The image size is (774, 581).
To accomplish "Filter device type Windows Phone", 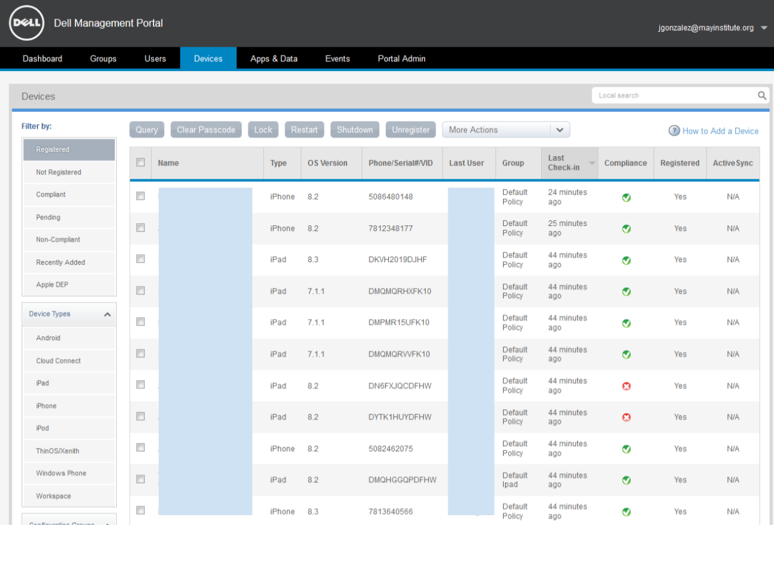I will tap(69, 473).
